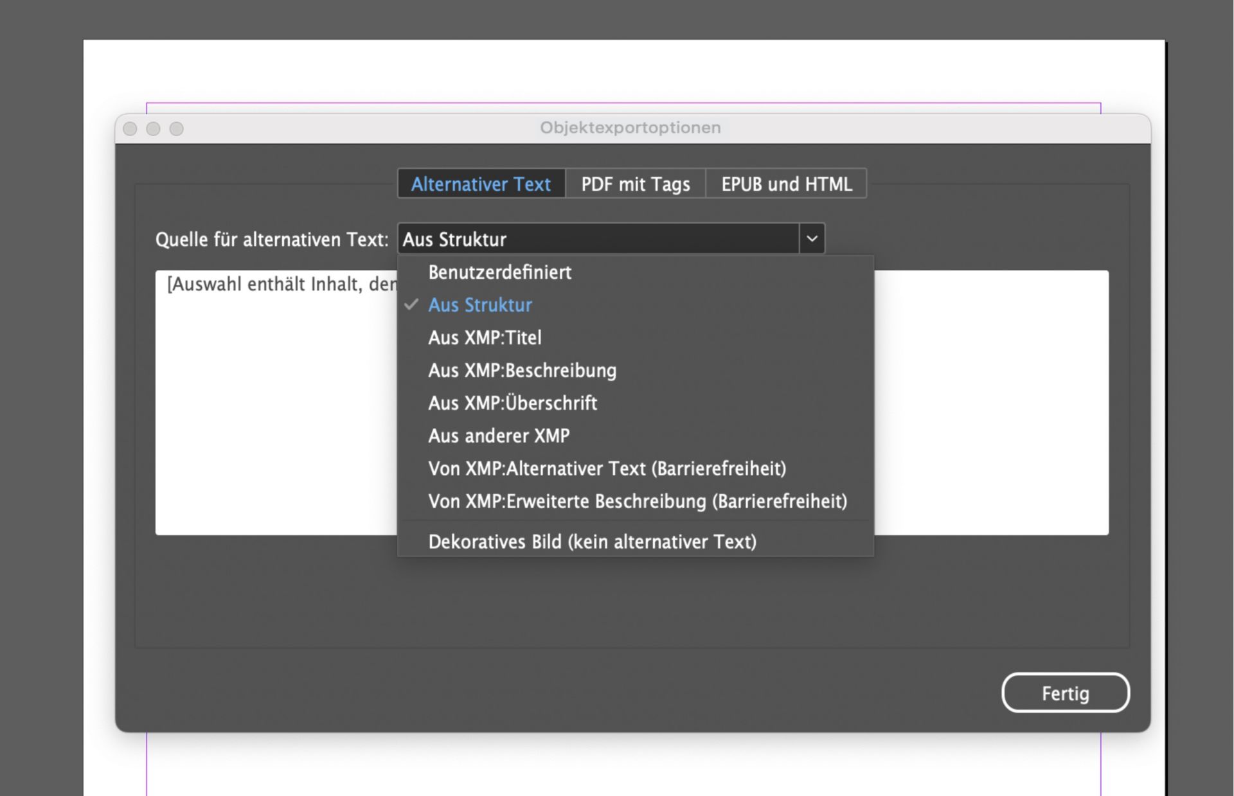Select Aus XMP:Beschreibung option
The image size is (1234, 796).
pos(523,370)
